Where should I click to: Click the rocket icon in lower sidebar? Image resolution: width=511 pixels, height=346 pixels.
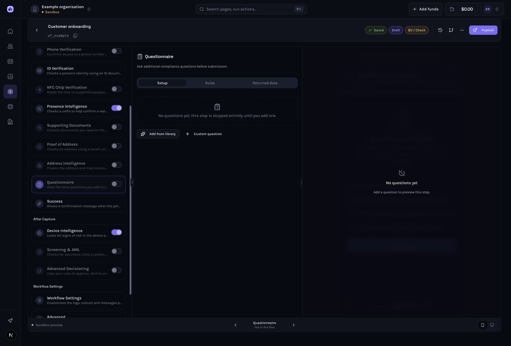[10, 320]
